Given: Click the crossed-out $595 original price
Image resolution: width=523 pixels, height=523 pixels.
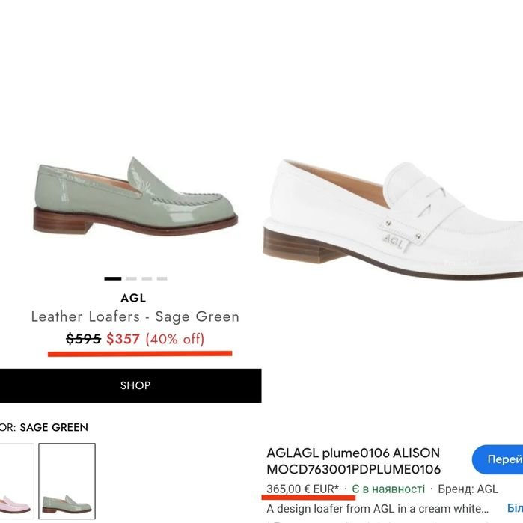Looking at the screenshot, I should (83, 339).
